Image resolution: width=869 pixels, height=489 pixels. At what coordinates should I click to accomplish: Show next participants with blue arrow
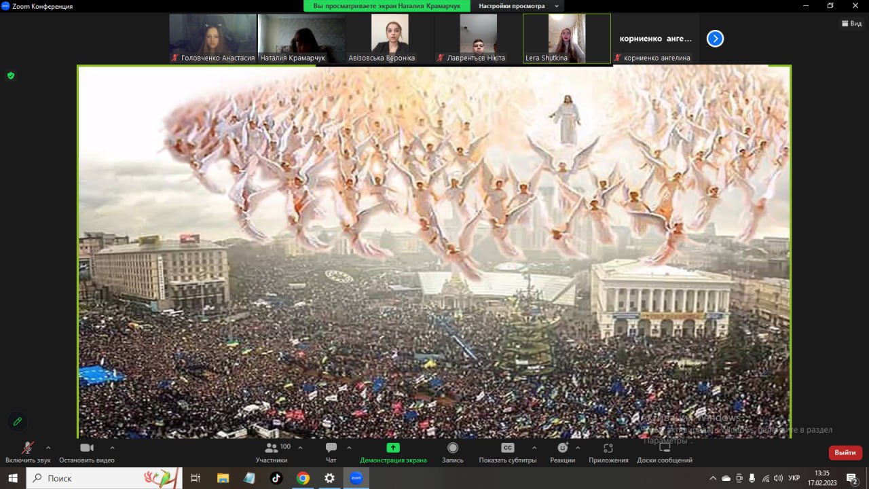(x=715, y=39)
